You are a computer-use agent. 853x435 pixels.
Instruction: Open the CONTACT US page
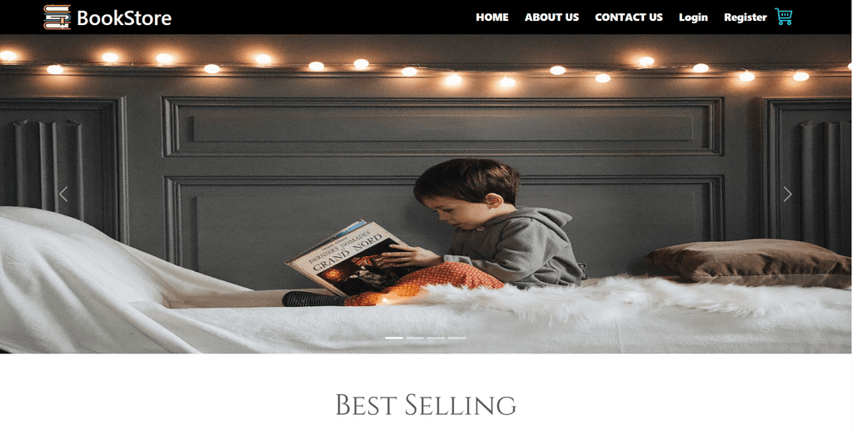click(x=629, y=17)
